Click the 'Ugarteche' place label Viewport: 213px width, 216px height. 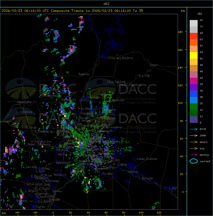pyautogui.click(x=63, y=163)
